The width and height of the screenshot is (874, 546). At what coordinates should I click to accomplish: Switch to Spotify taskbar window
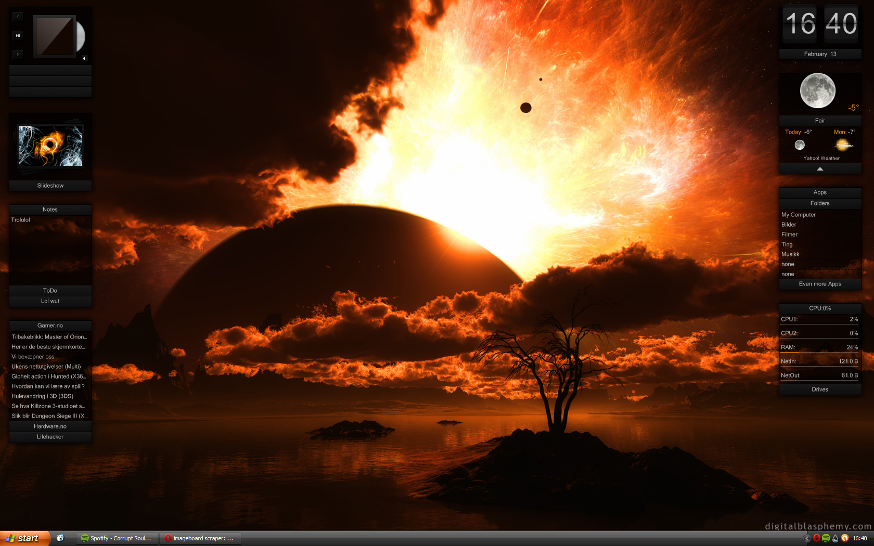point(117,538)
